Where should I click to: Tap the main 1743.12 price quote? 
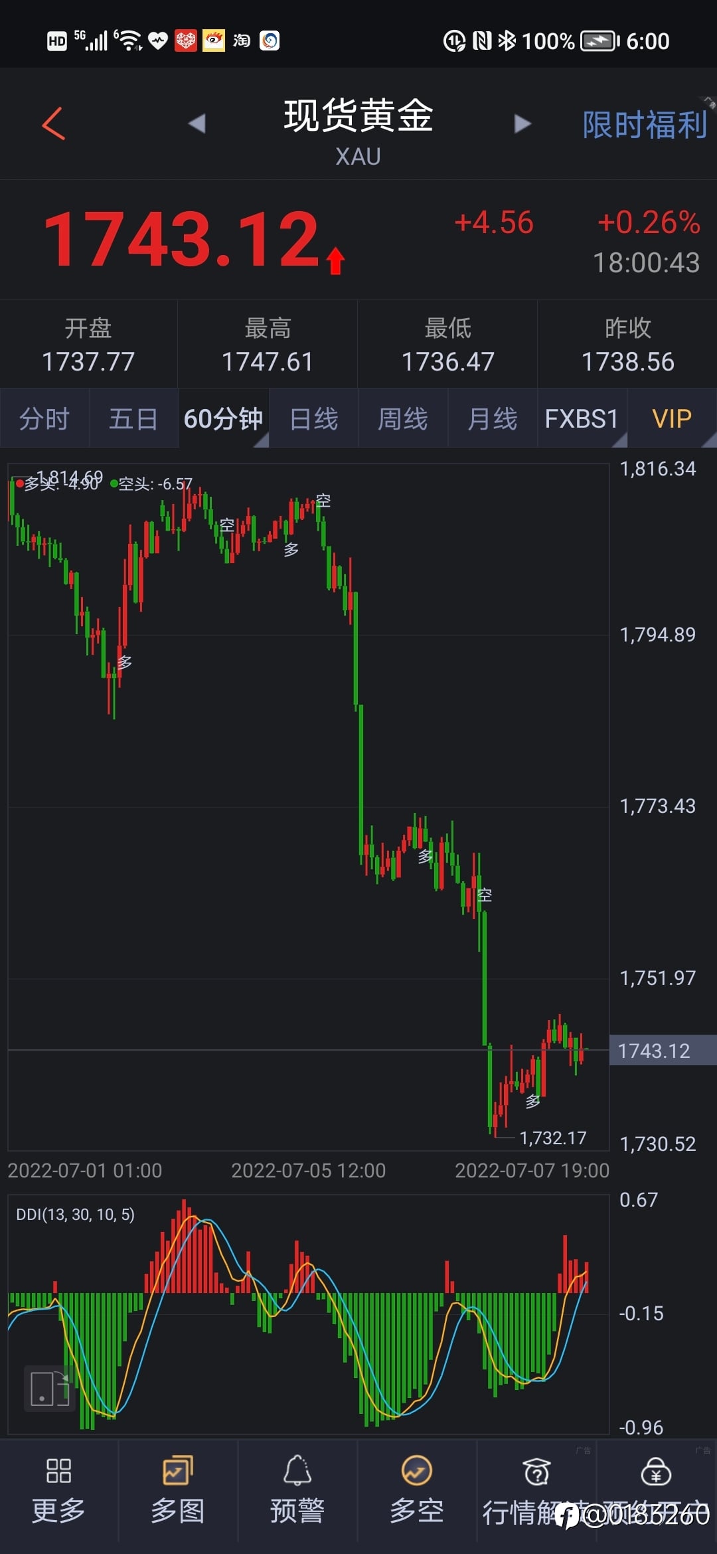click(x=183, y=238)
